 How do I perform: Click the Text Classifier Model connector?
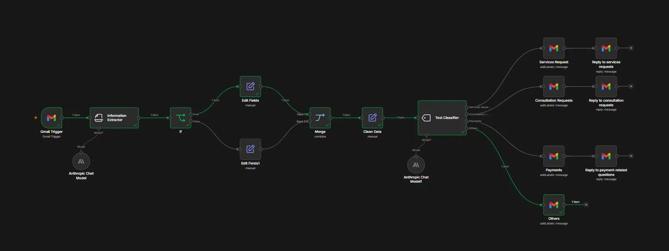(x=426, y=135)
